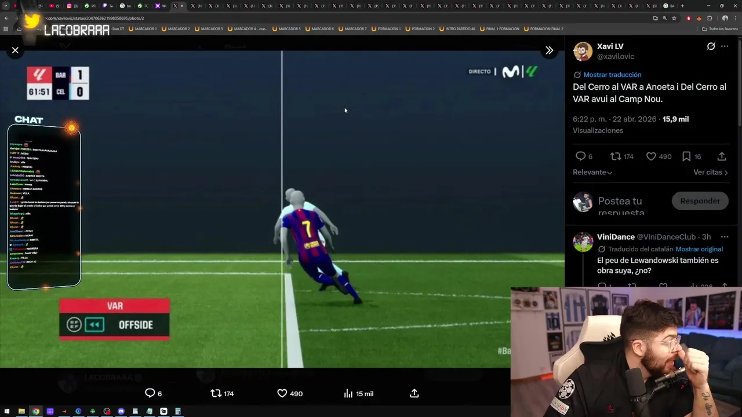Open the Extensions puzzle icon

pyautogui.click(x=710, y=18)
